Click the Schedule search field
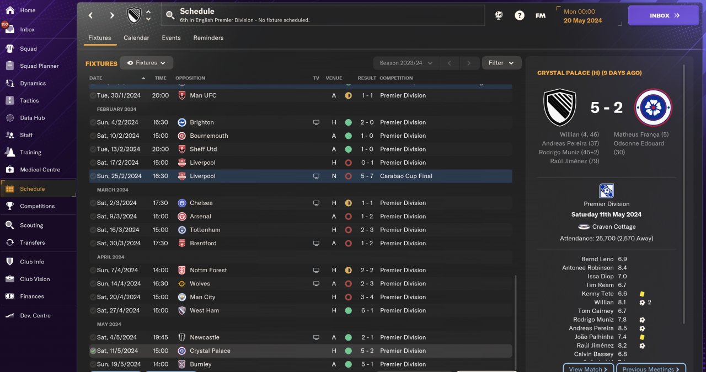Screen dimensions: 706x372 [323, 15]
